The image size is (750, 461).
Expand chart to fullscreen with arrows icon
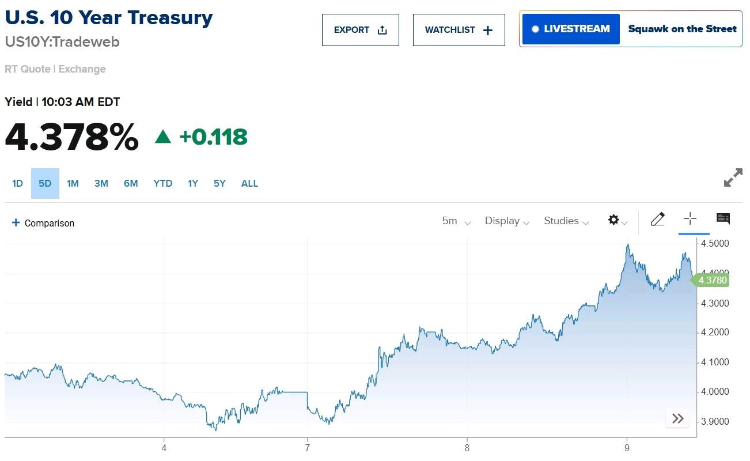(x=733, y=177)
